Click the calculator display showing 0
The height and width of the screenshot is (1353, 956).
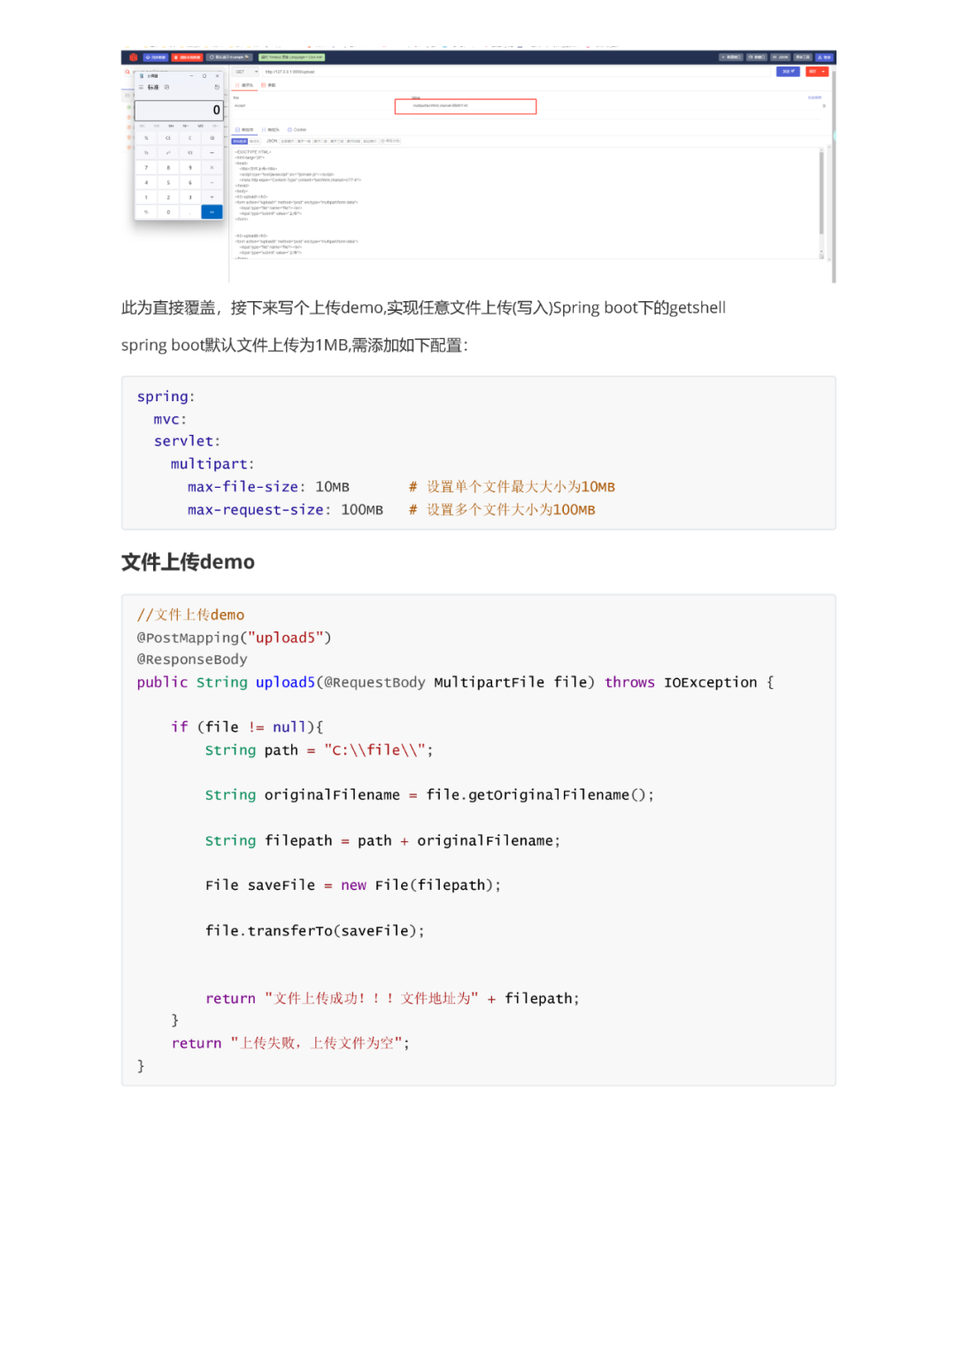pyautogui.click(x=179, y=110)
